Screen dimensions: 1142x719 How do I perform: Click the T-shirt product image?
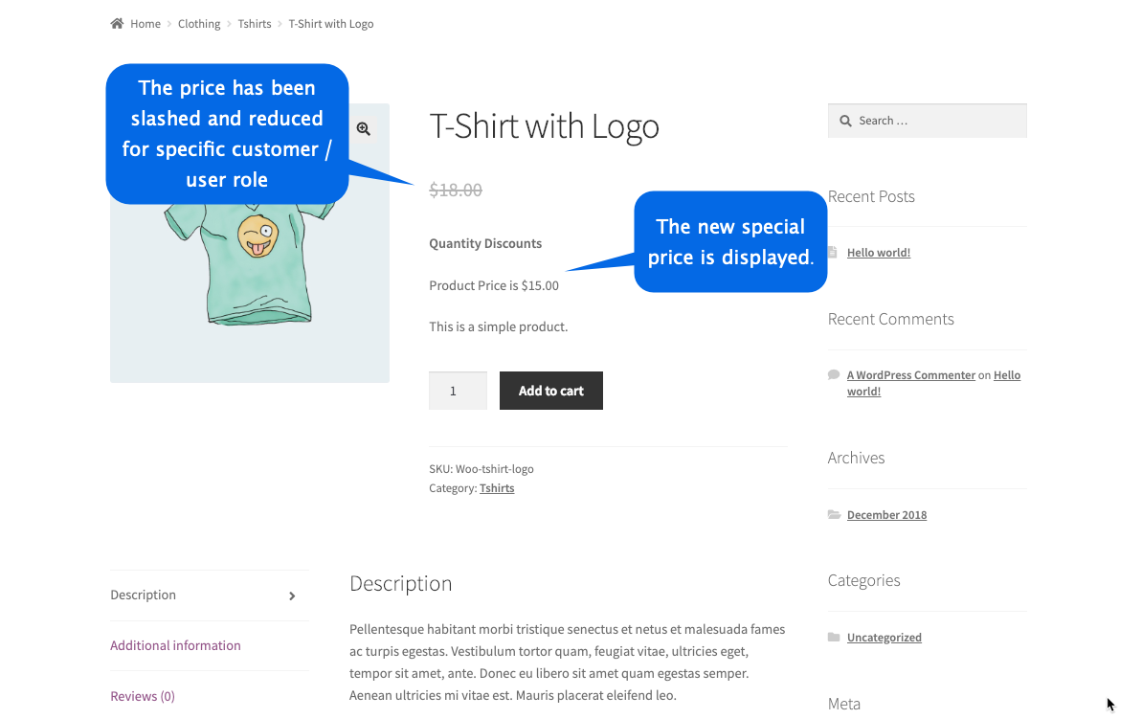pyautogui.click(x=249, y=278)
